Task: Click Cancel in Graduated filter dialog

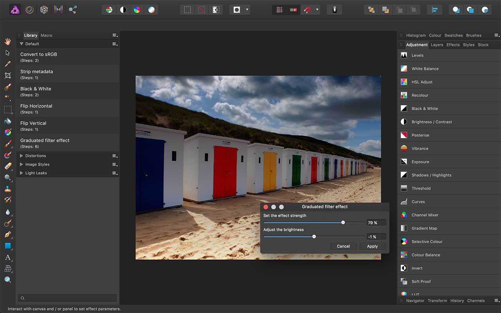Action: click(x=343, y=246)
